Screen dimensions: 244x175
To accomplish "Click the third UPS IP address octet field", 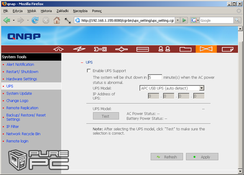I will coord(184,96).
